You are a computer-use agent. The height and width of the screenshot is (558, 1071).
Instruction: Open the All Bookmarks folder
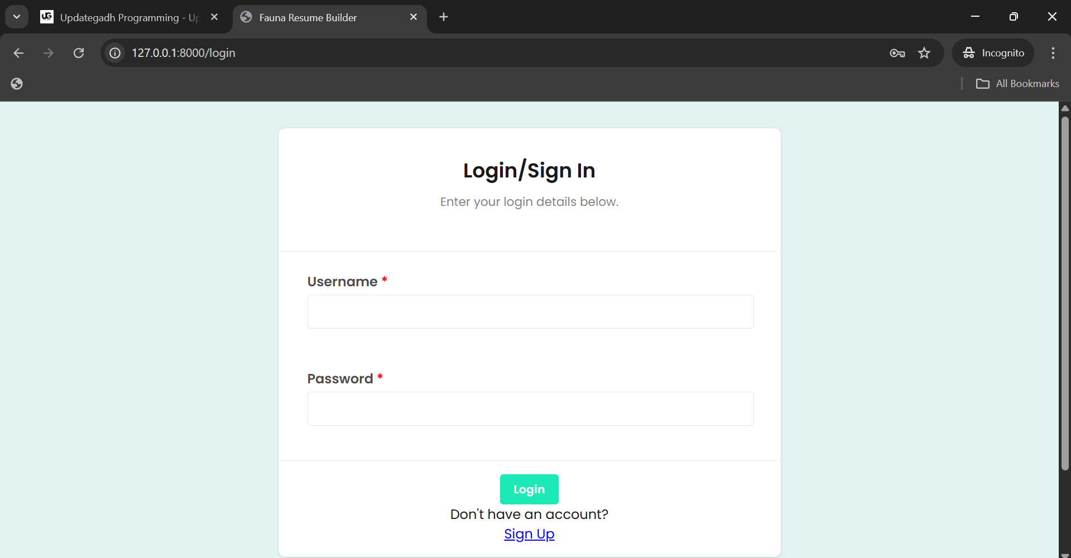[1017, 84]
